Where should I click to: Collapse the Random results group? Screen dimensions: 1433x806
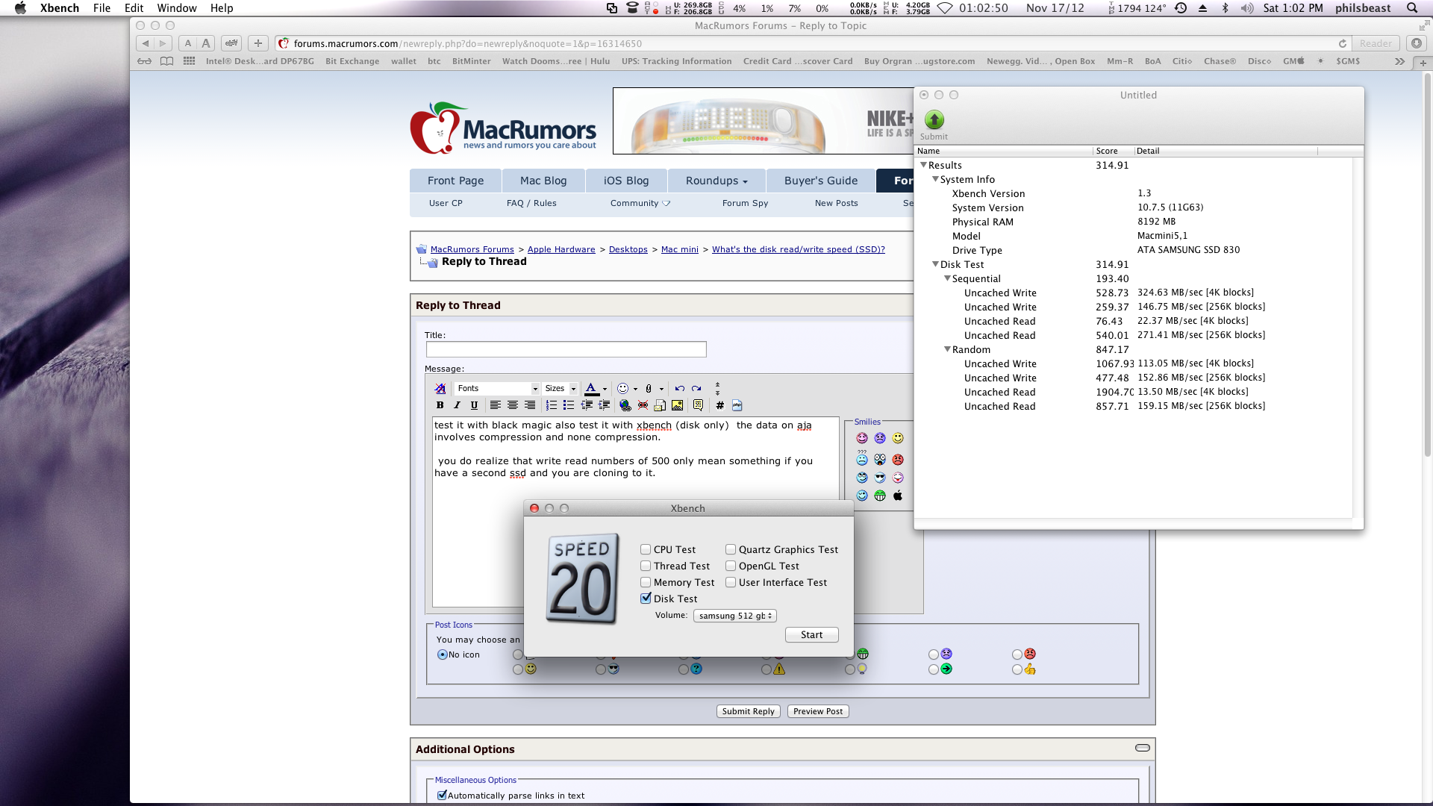947,349
